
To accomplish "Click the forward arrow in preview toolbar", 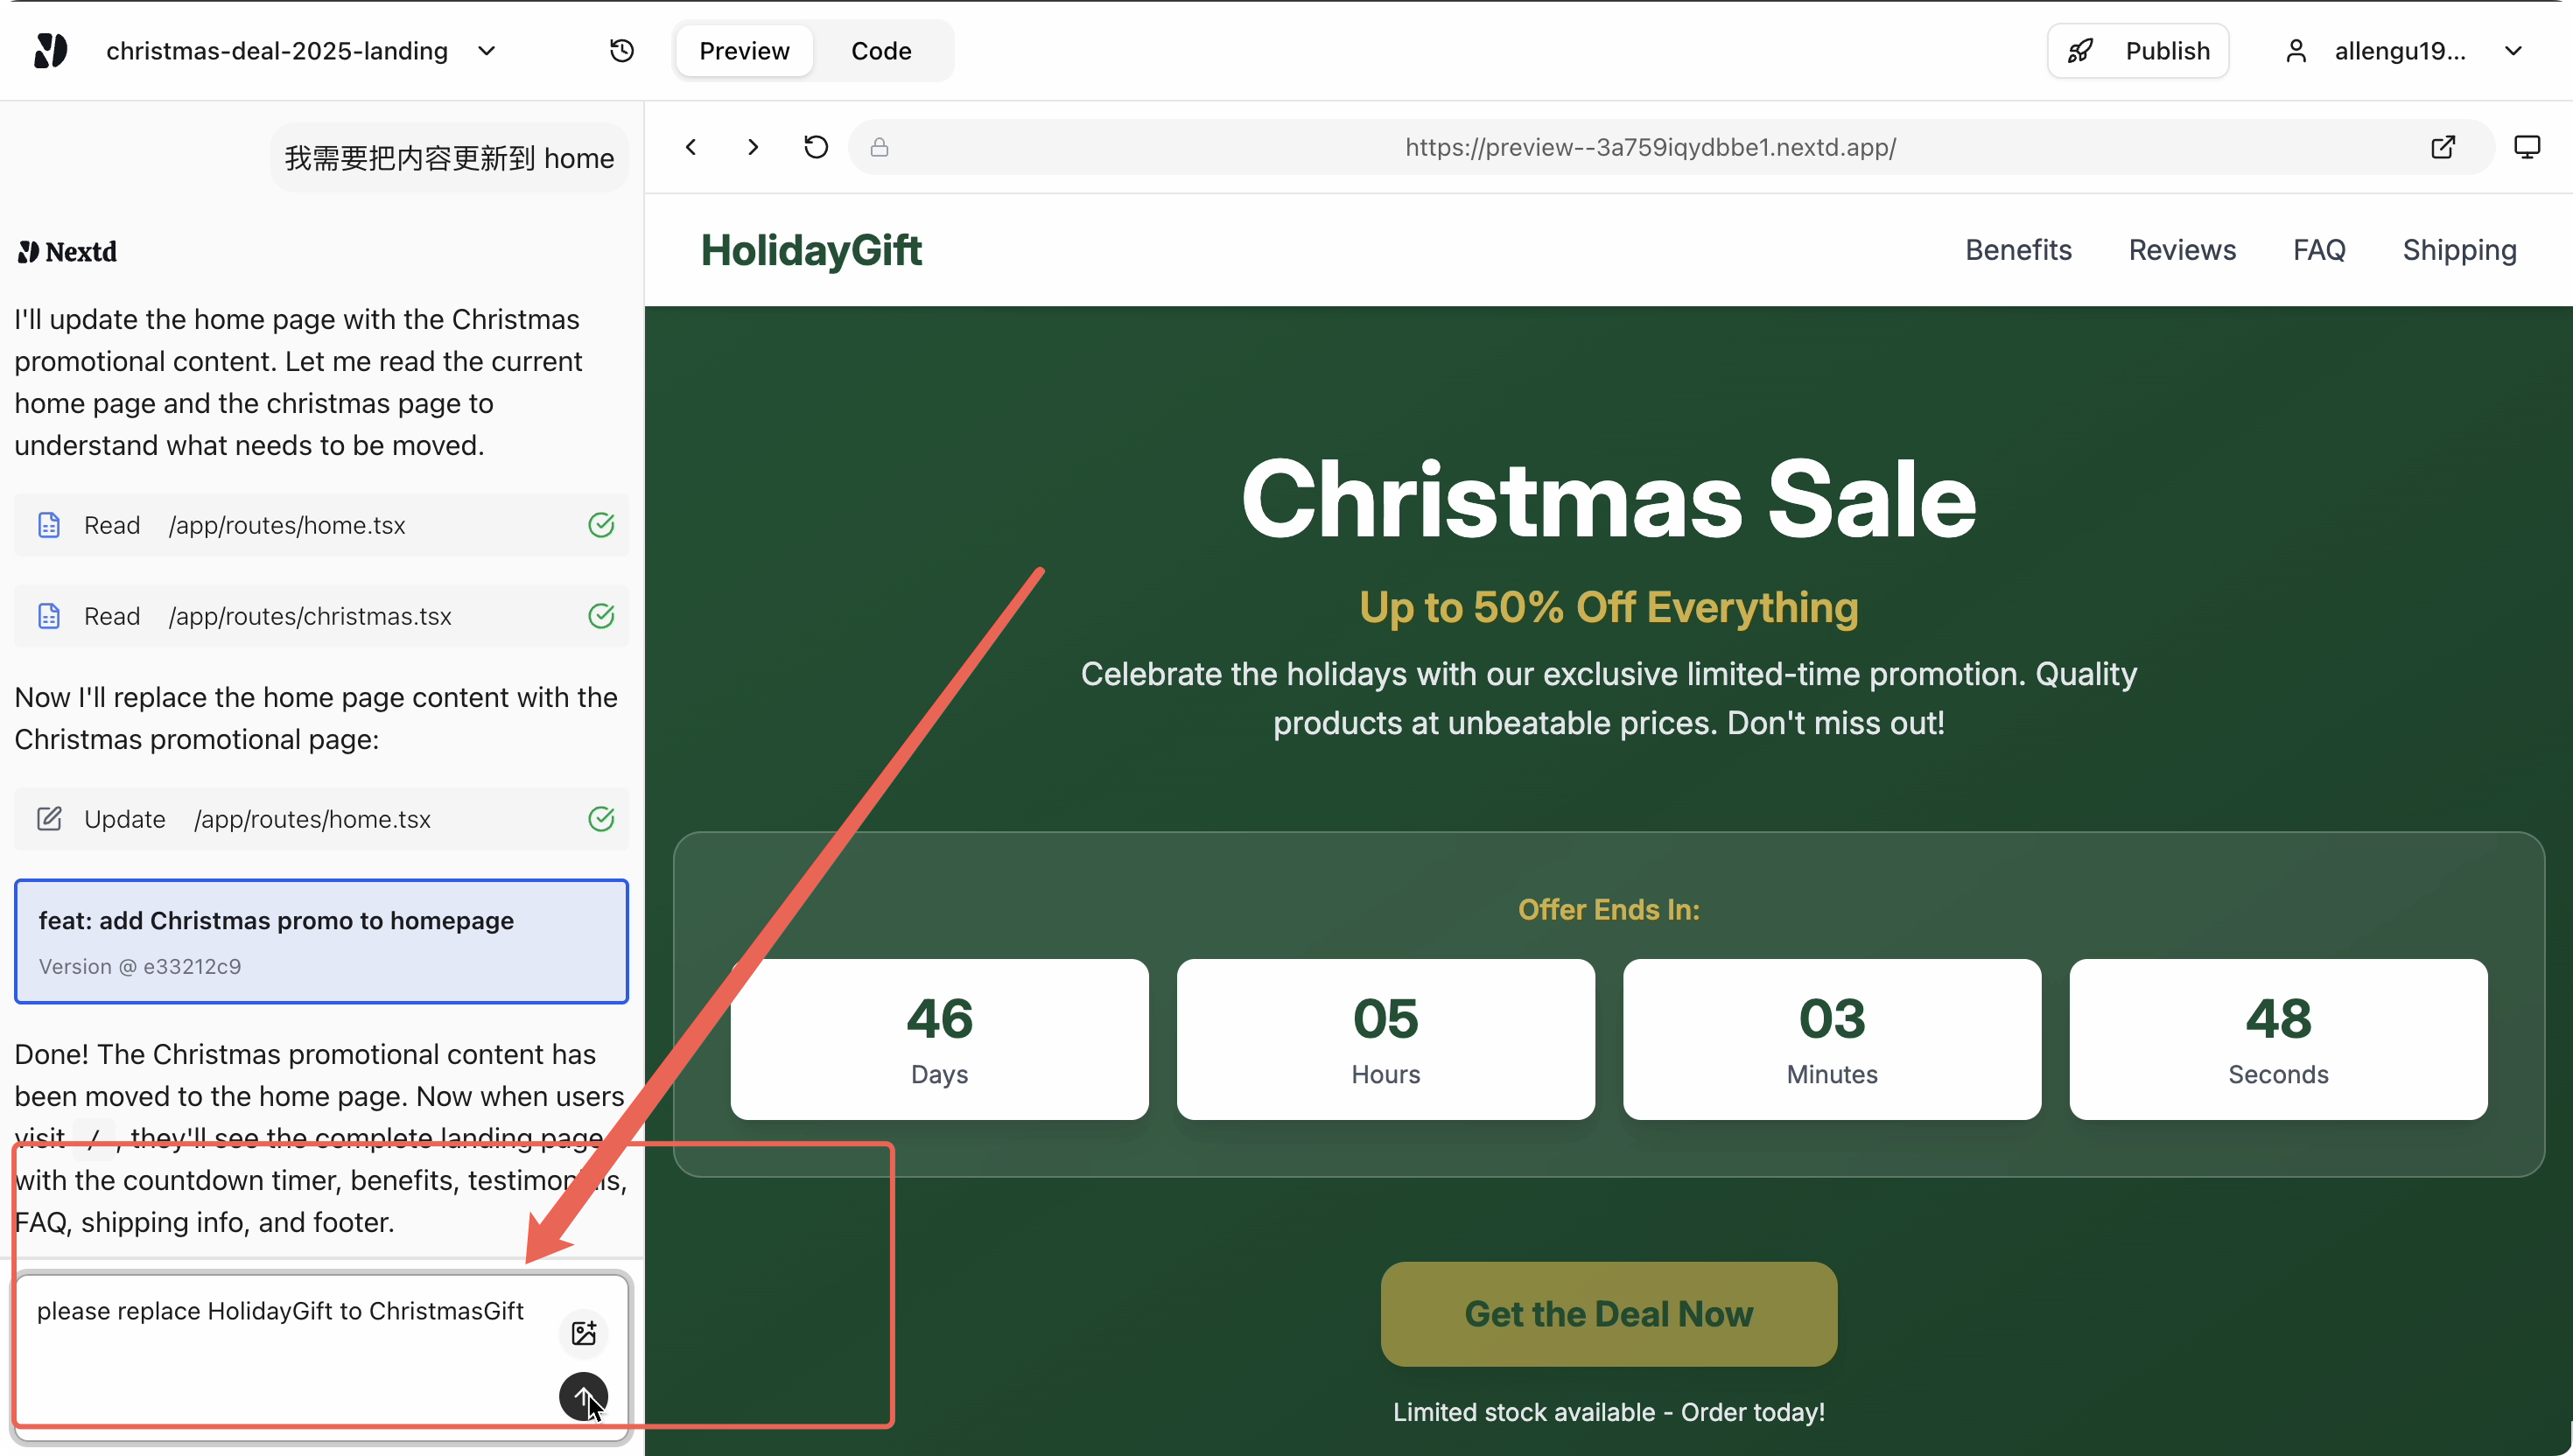I will pyautogui.click(x=753, y=147).
